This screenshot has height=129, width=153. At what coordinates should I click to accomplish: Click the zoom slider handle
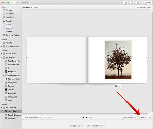[20, 3]
